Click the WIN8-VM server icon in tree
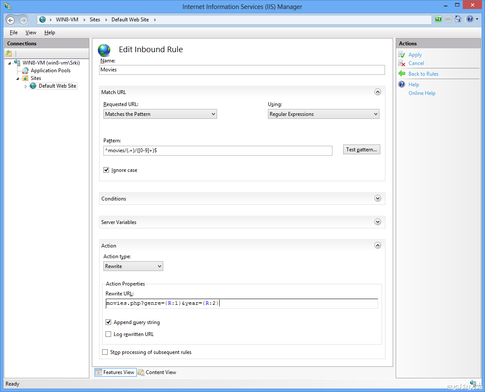Viewport: 485px width, 392px height. click(18, 62)
